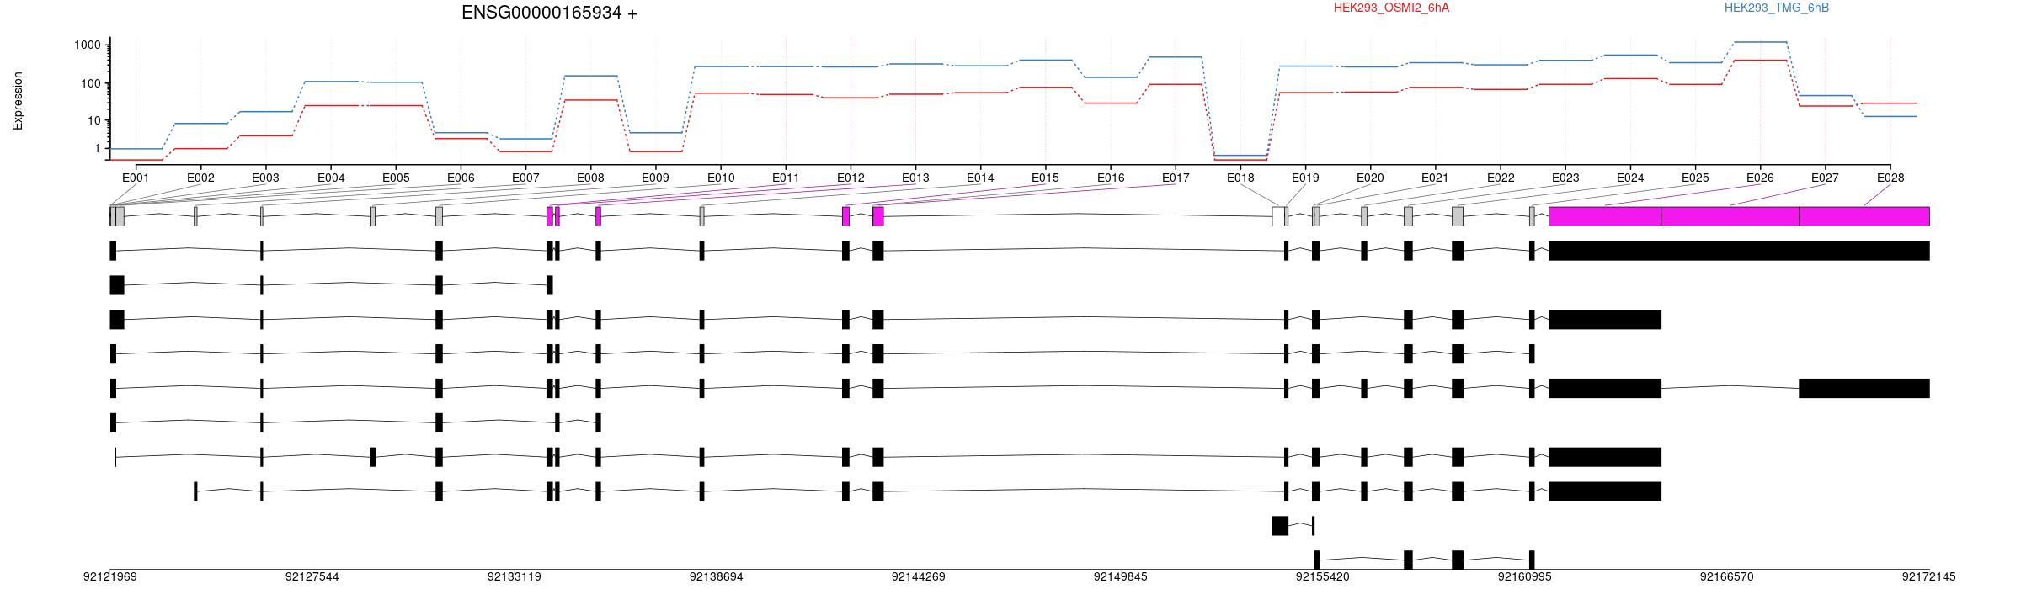The height and width of the screenshot is (589, 2021).
Task: Select exon label E010
Action: tap(721, 178)
